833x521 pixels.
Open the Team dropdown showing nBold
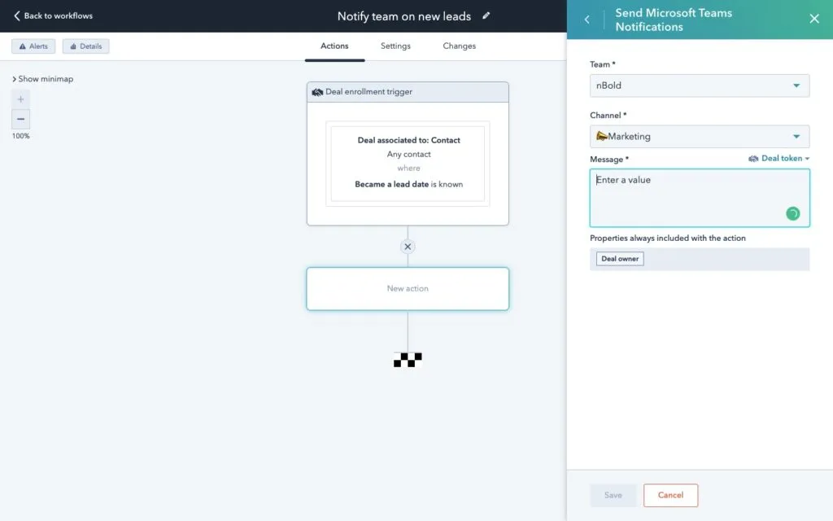(x=700, y=85)
